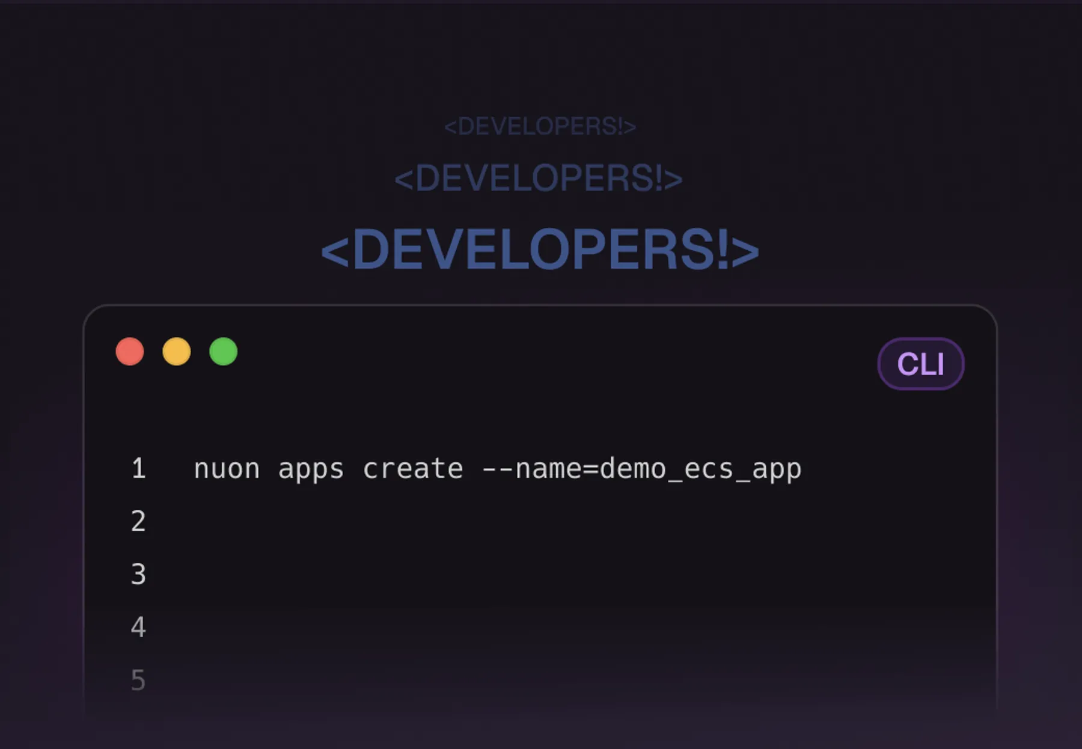Click the largest <DEVELOPERS!> heading
1082x749 pixels.
click(540, 249)
